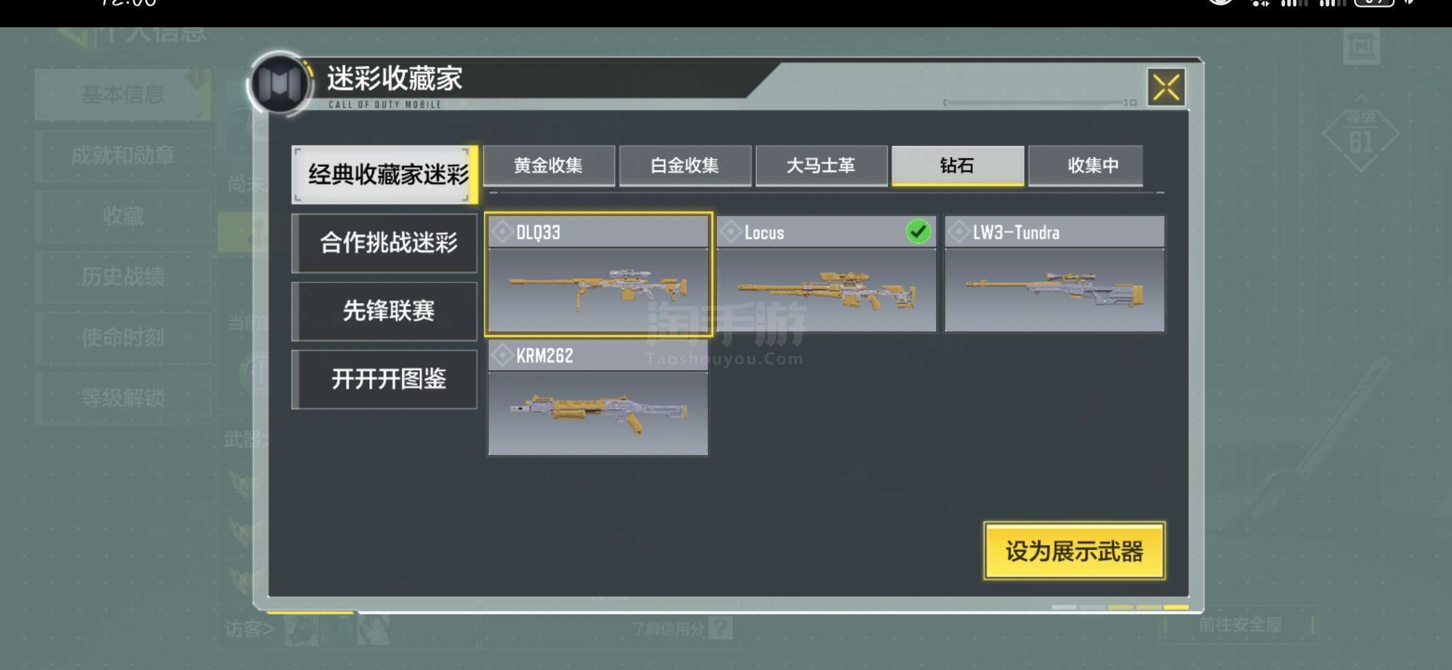Viewport: 1452px width, 670px height.
Task: Switch to the 黄金收集 tab
Action: pyautogui.click(x=549, y=166)
